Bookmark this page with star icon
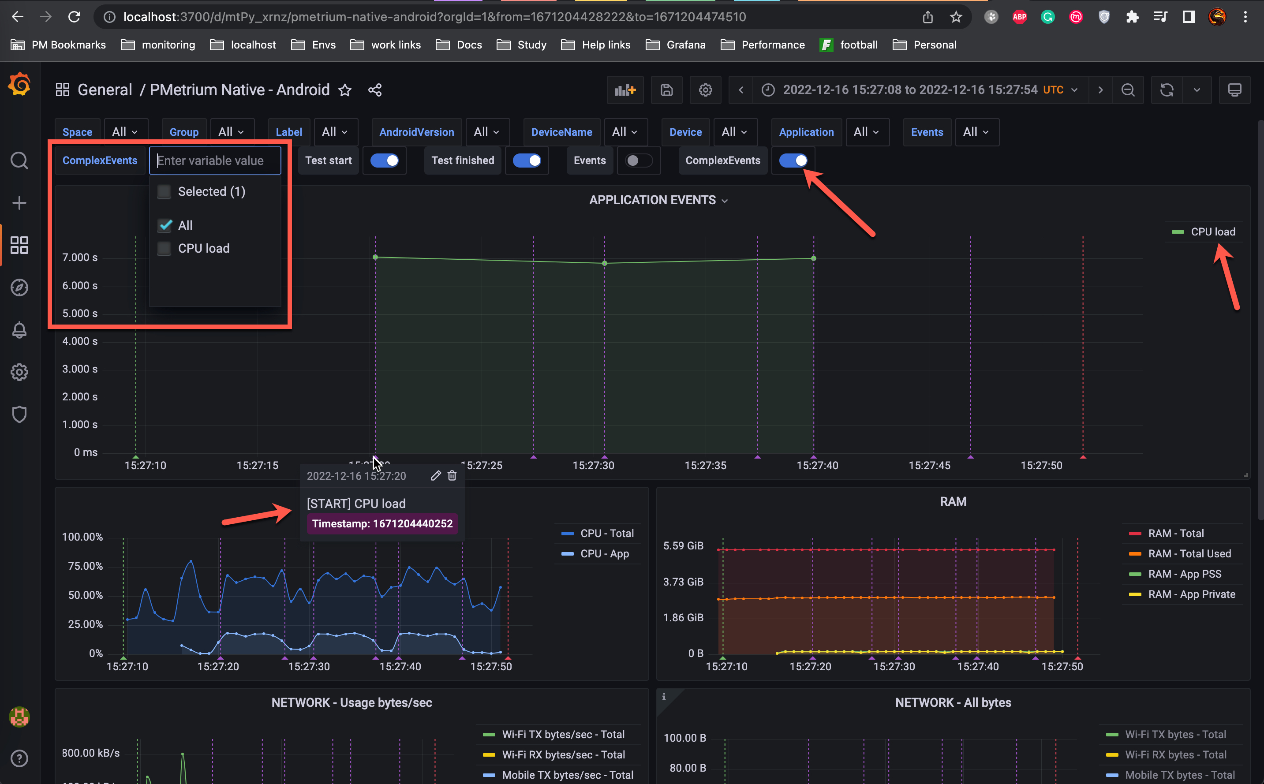This screenshot has width=1264, height=784. (x=956, y=17)
